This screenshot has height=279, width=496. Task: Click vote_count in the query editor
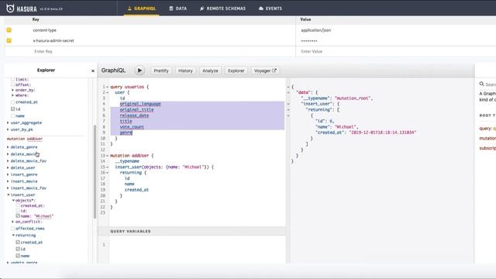point(132,127)
